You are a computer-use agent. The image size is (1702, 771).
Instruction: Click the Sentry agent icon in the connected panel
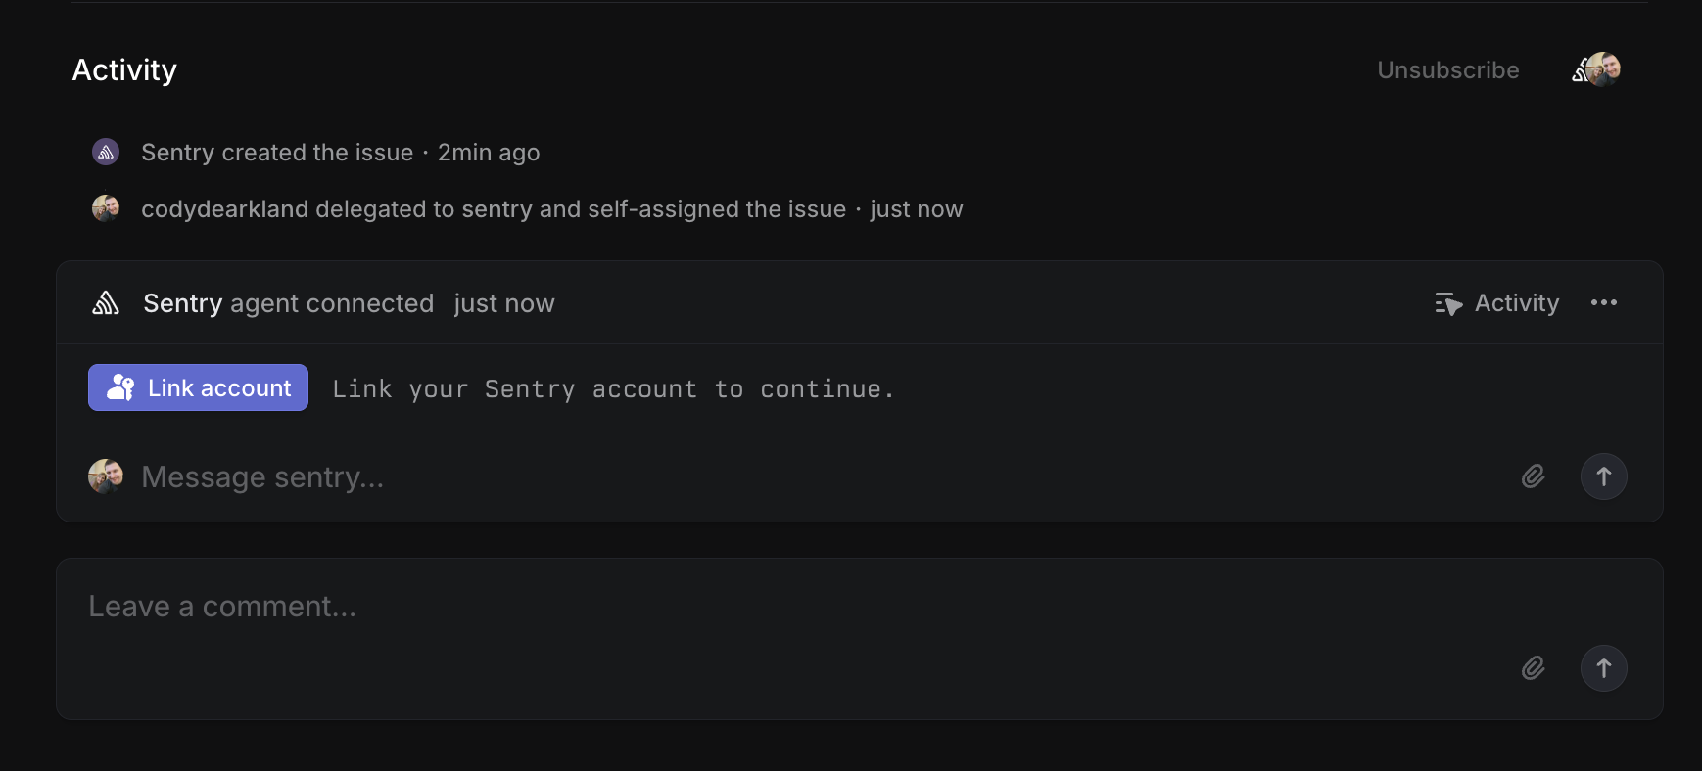tap(107, 303)
